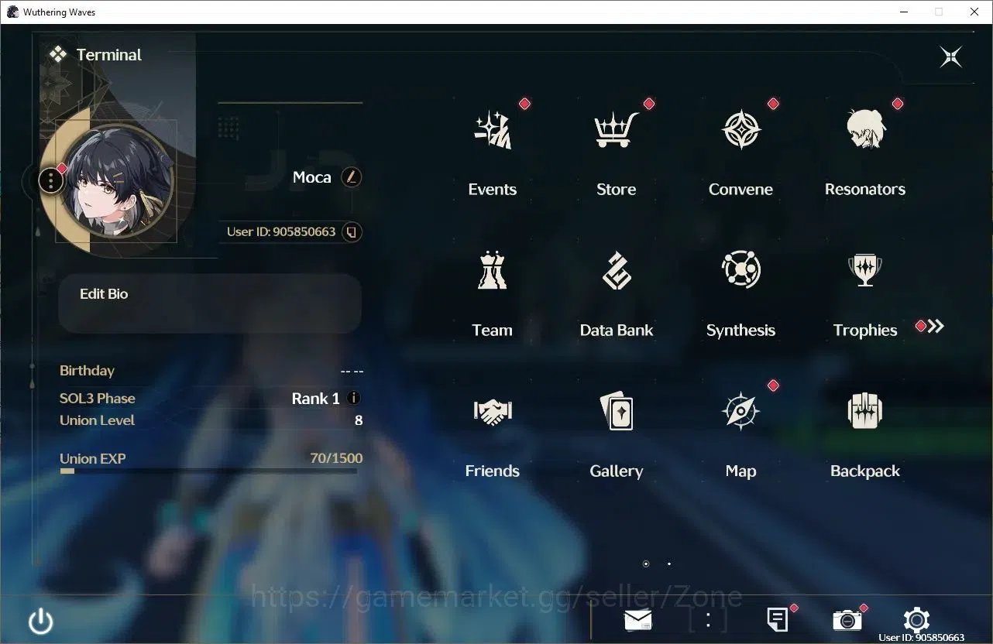The width and height of the screenshot is (993, 644).
Task: Click the Union EXP progress bar
Action: click(x=208, y=470)
